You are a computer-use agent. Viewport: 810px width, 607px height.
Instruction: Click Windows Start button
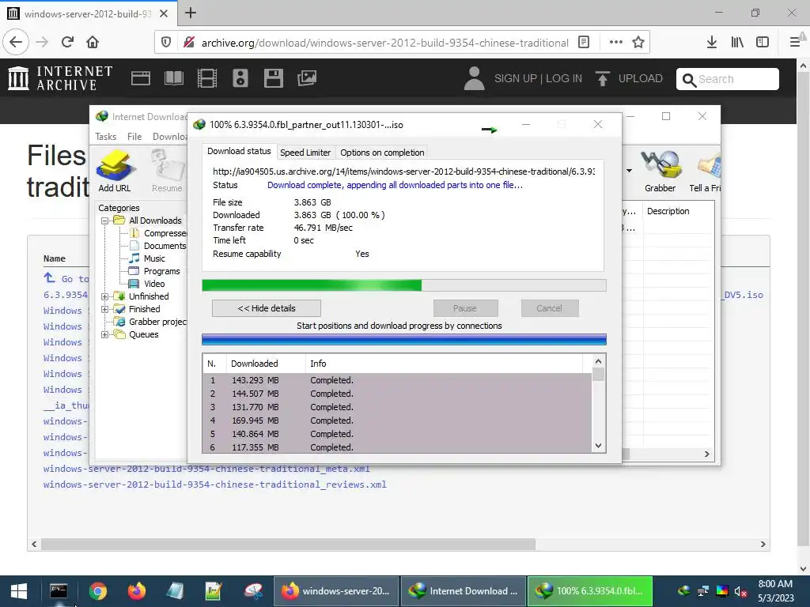coord(19,591)
